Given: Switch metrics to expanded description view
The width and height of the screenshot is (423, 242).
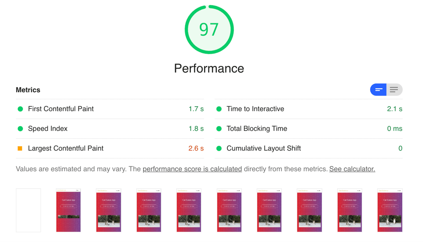Looking at the screenshot, I should click(x=394, y=90).
